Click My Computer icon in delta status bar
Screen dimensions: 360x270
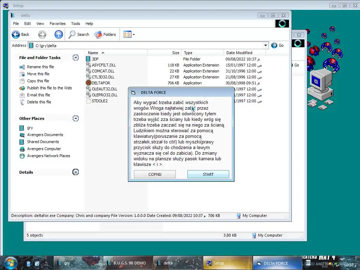(x=239, y=216)
